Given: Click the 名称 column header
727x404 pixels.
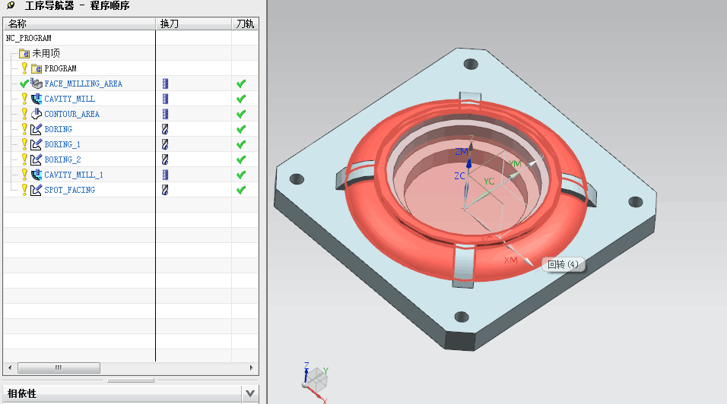Looking at the screenshot, I should tap(79, 24).
